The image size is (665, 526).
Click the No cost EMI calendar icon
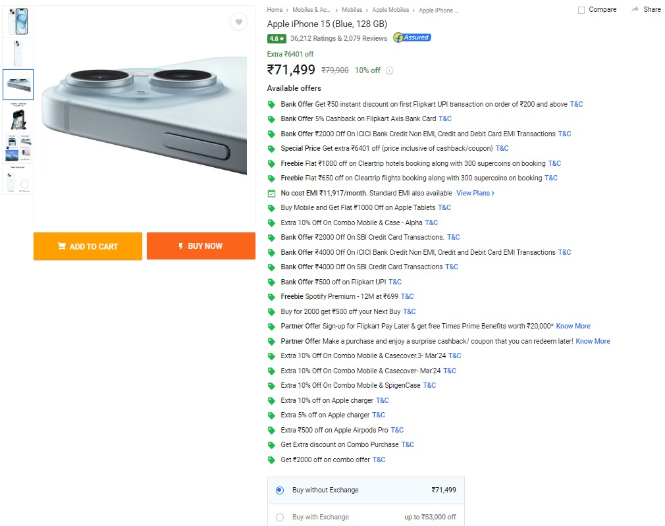(271, 193)
